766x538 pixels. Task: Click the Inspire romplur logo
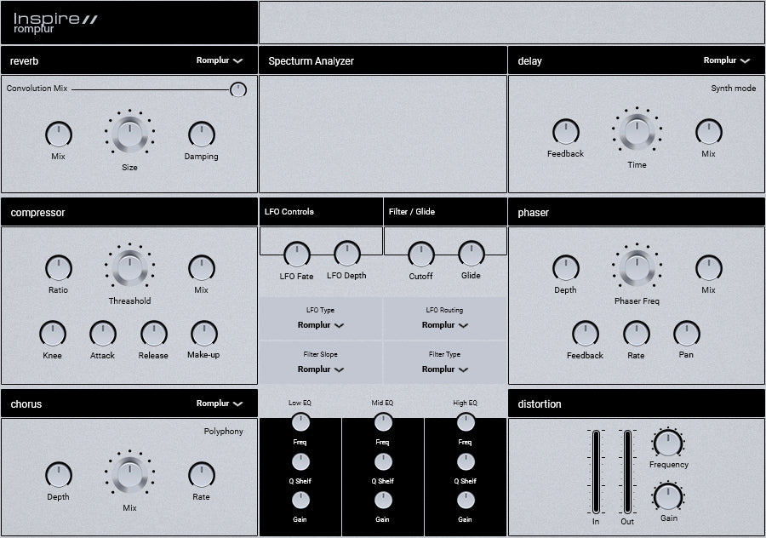[55, 23]
